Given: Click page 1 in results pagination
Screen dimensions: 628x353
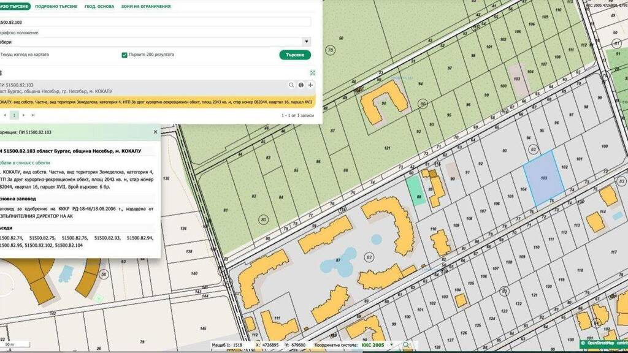Looking at the screenshot, I should point(14,115).
